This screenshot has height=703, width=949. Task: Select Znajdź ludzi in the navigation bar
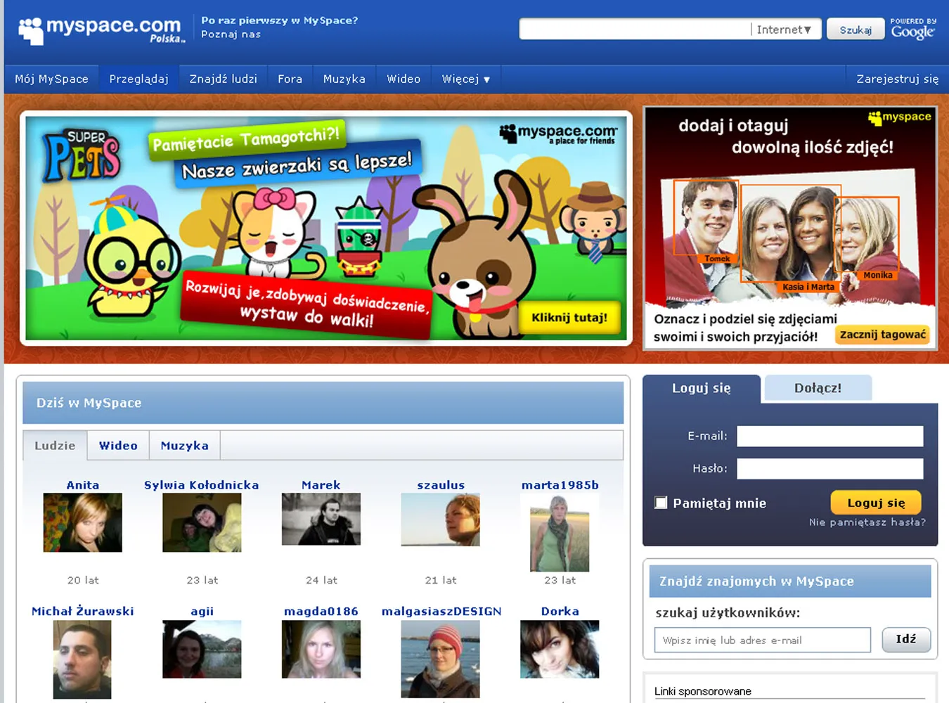223,79
